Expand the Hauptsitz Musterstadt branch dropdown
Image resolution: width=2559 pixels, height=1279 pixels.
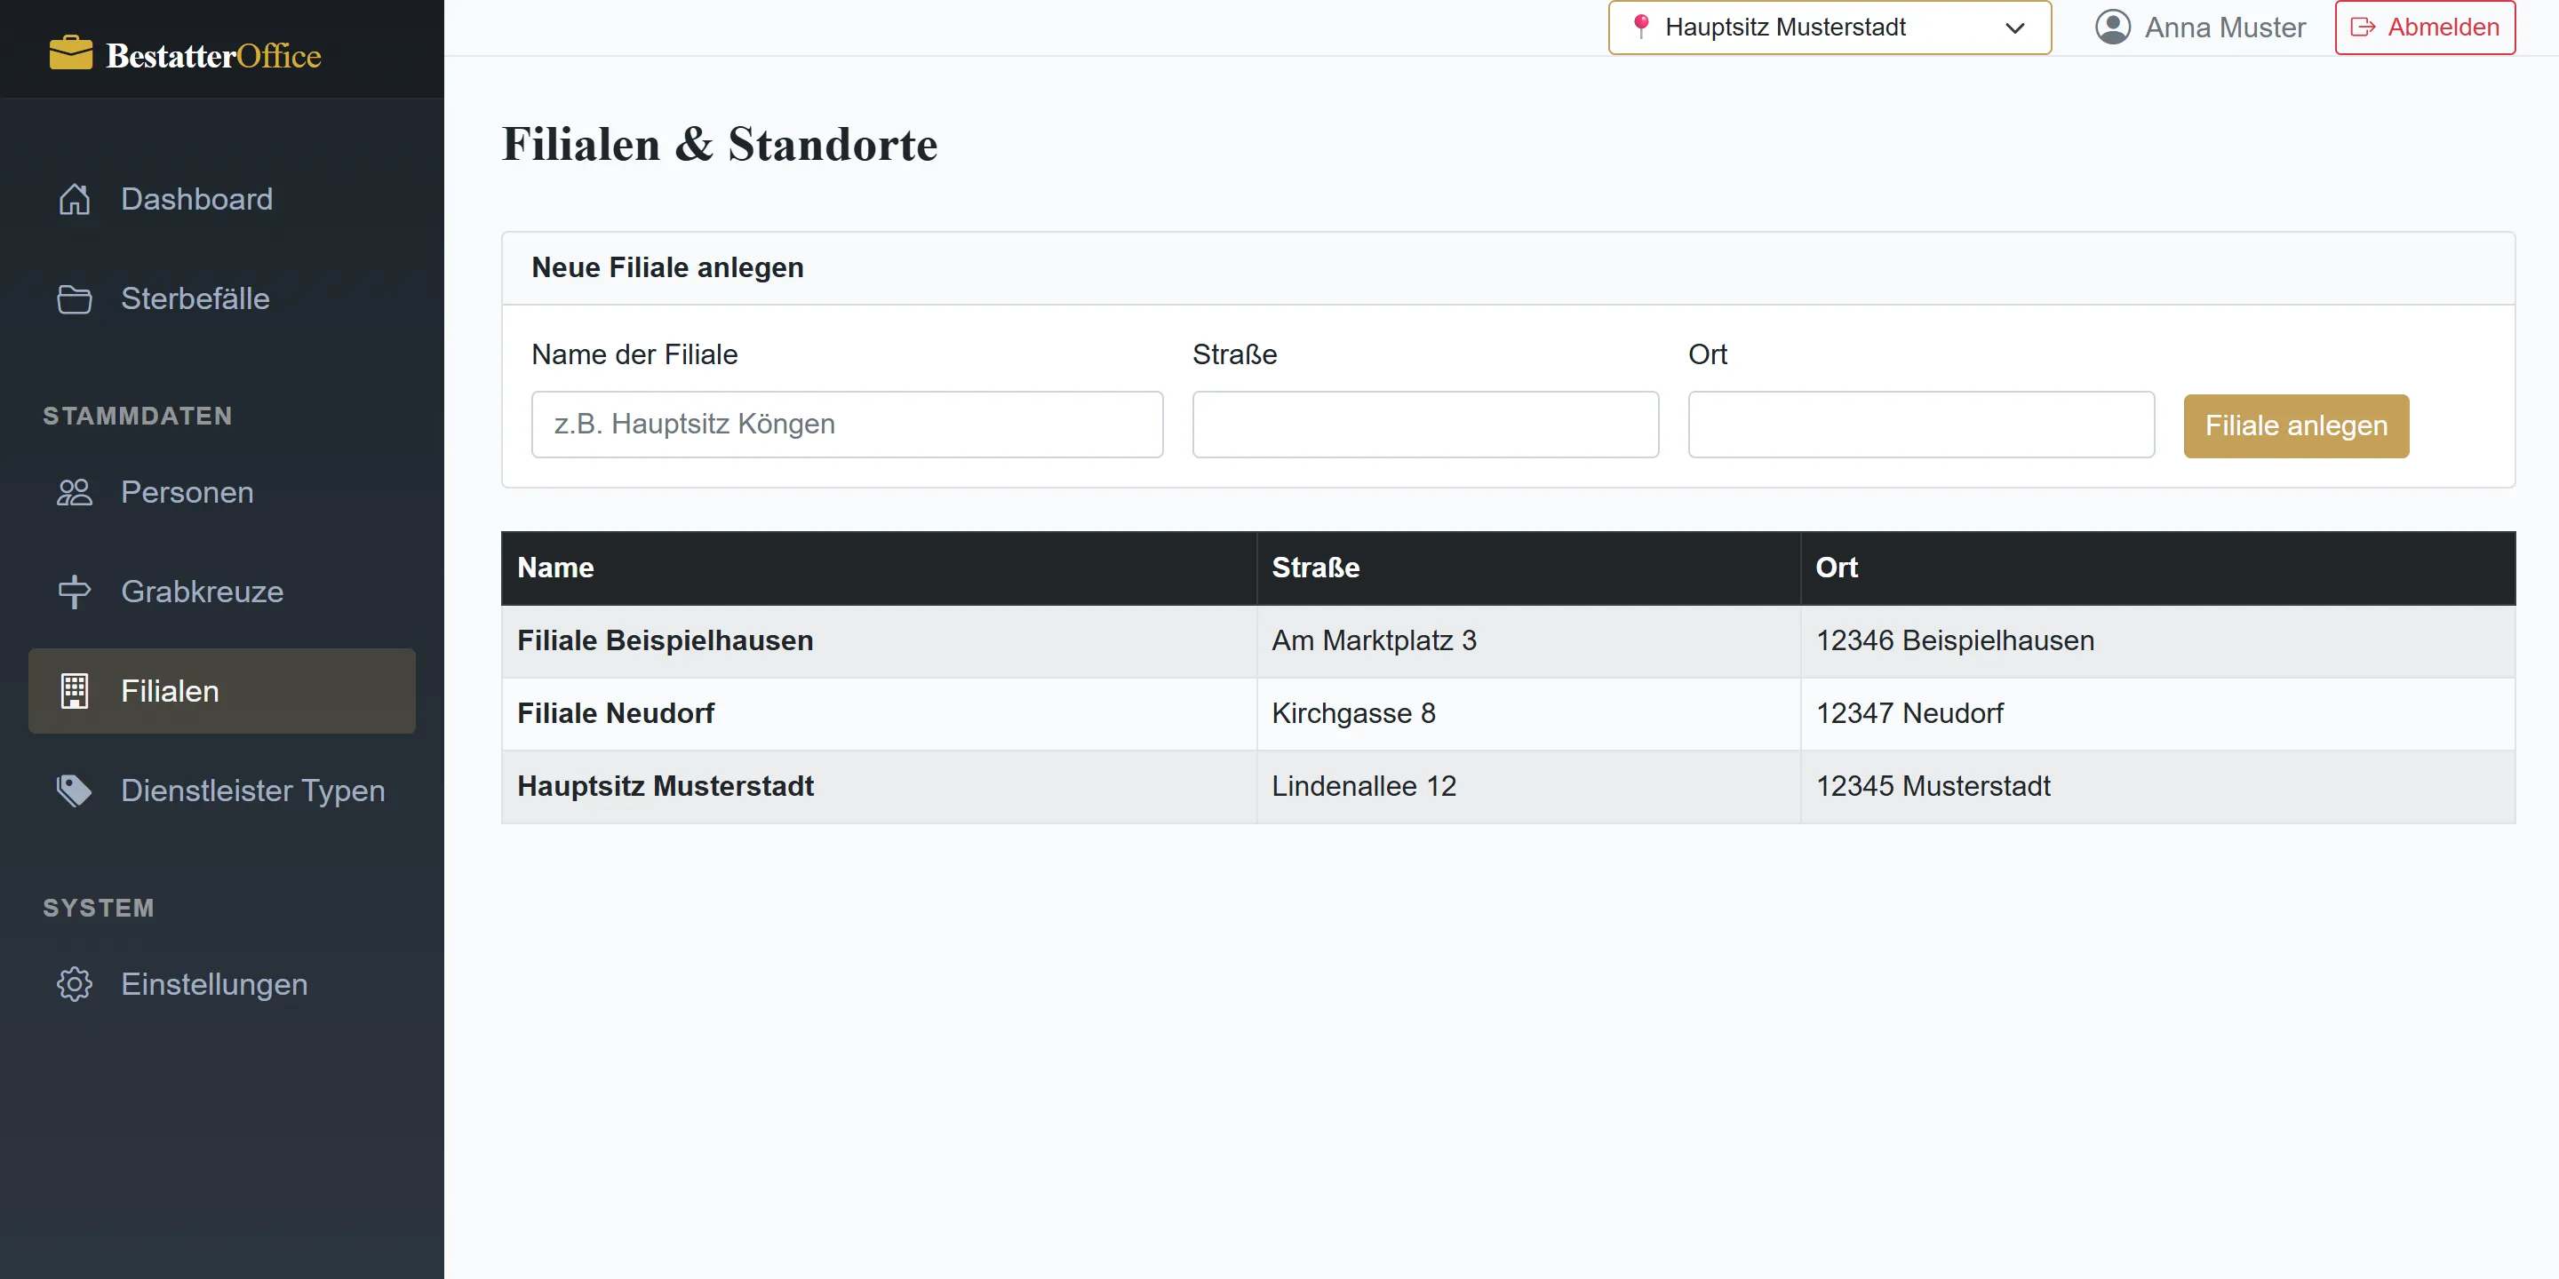coord(1829,28)
